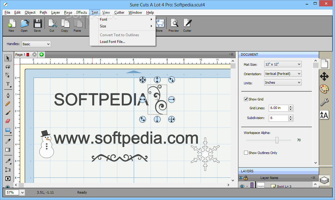Screen dimensions: 335x200
Task: Click the right-side width resize handle of swirl
Action: pyautogui.click(x=172, y=100)
